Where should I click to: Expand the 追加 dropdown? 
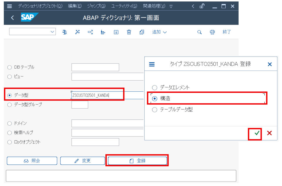159,32
